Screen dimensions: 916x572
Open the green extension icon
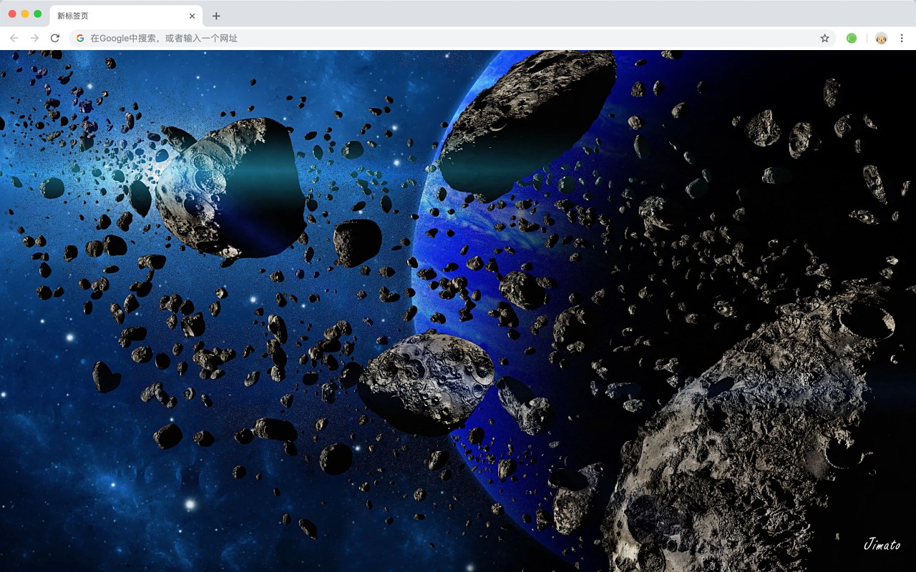click(852, 38)
